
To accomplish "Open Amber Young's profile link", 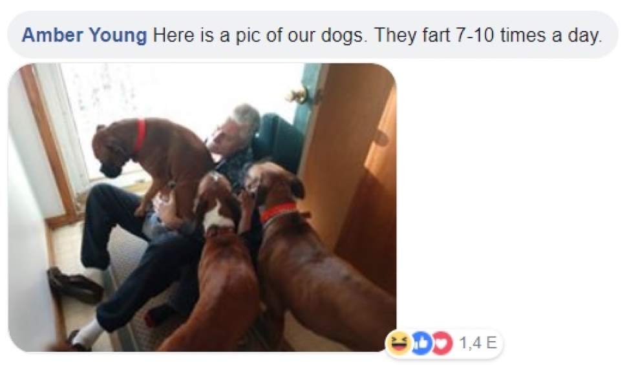I will coord(85,35).
